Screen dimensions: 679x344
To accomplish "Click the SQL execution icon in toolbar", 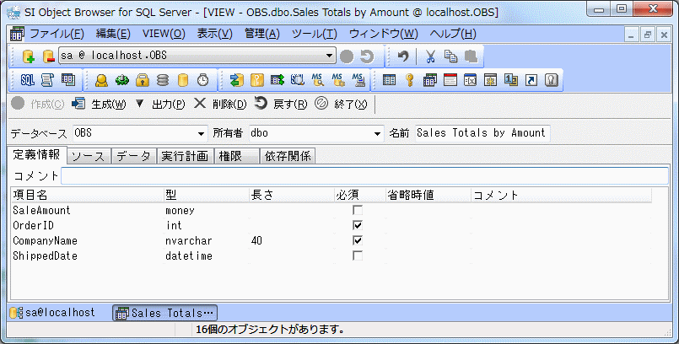I will click(27, 80).
